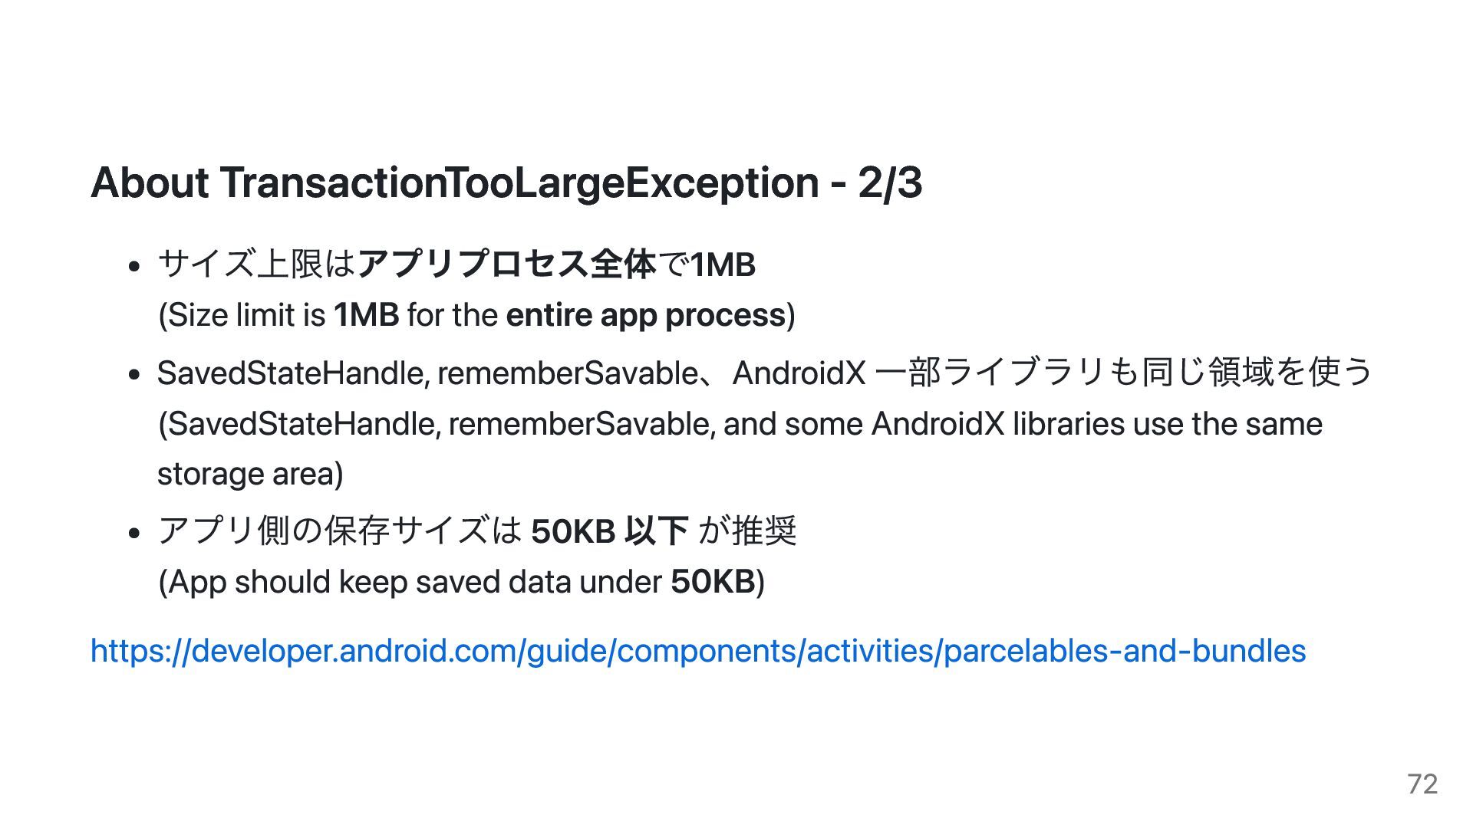Screen dimensions: 1473x828
Task: Click the '2/3' part of the title
Action: [x=890, y=182]
